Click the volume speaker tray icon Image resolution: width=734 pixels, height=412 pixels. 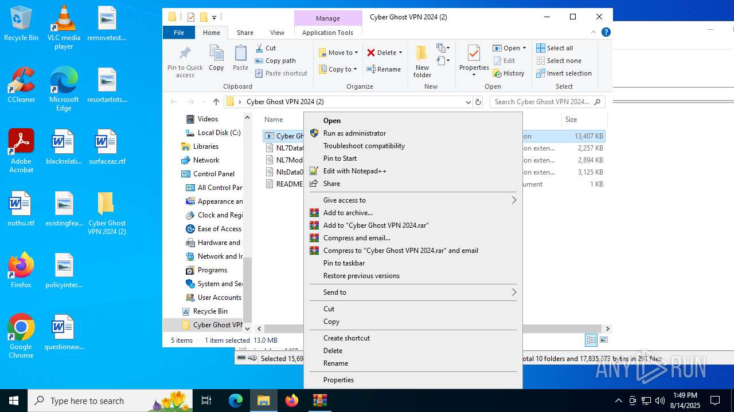660,401
